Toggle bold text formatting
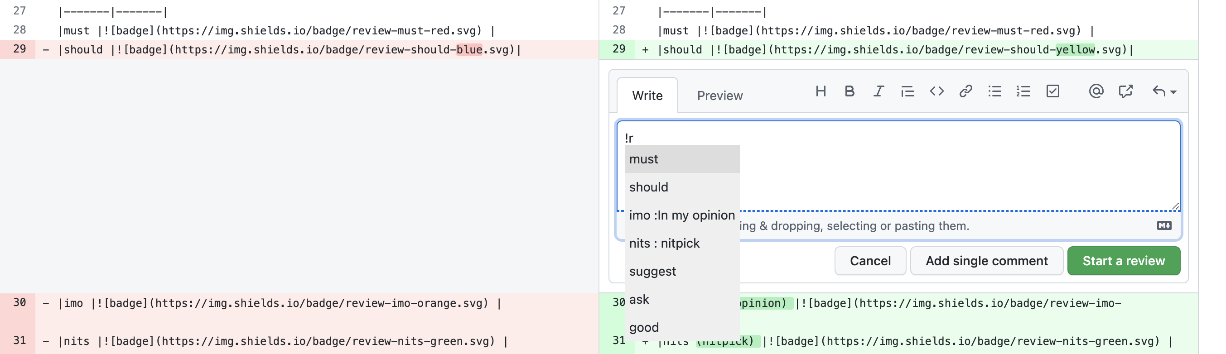This screenshot has height=354, width=1226. click(849, 91)
